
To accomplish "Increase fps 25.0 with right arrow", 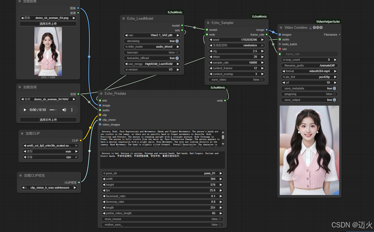I will pyautogui.click(x=221, y=190).
